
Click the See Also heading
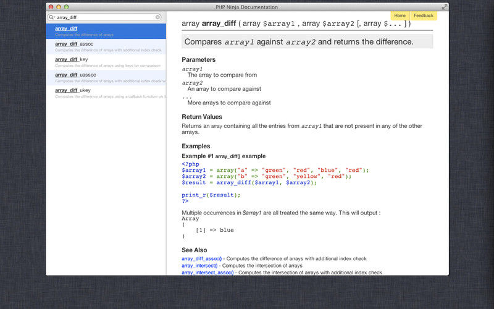coord(194,250)
